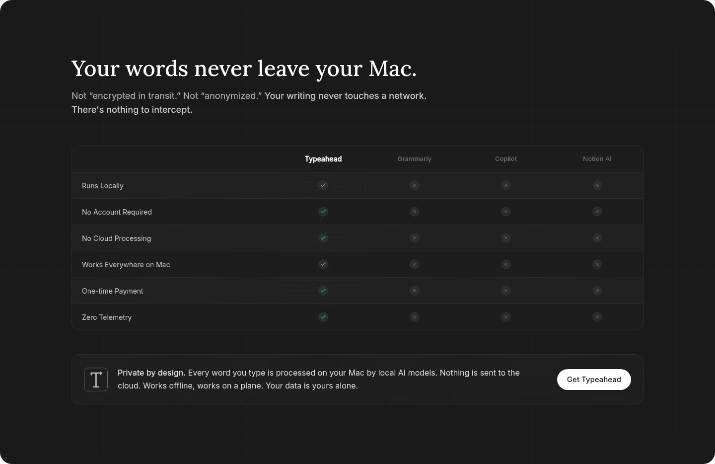Click Typeahead checkmark for No Cloud Processing
715x464 pixels.
coord(323,238)
